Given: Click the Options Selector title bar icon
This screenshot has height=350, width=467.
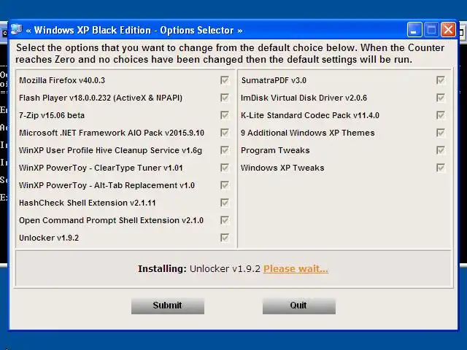Looking at the screenshot, I should pyautogui.click(x=17, y=29).
